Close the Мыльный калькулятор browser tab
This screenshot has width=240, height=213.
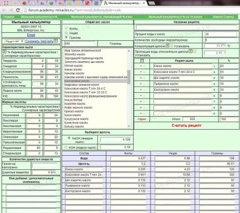(x=144, y=3)
